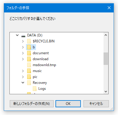
Task: Confirm with the OK button
Action: 68,104
